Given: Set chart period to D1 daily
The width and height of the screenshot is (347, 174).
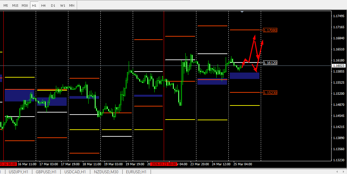Looking at the screenshot, I should [53, 5].
